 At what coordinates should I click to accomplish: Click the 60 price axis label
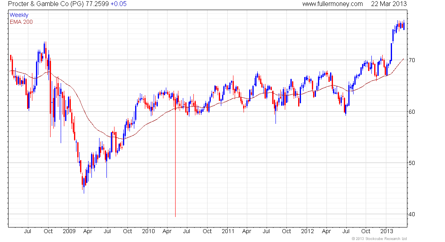(x=412, y=111)
